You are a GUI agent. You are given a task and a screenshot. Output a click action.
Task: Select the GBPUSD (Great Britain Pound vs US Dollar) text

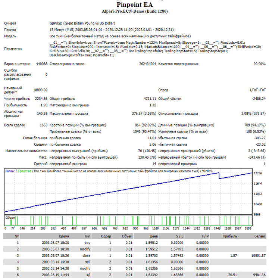(82, 24)
